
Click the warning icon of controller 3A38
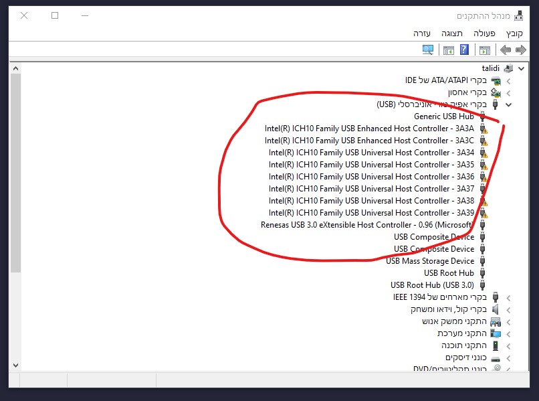(x=483, y=201)
